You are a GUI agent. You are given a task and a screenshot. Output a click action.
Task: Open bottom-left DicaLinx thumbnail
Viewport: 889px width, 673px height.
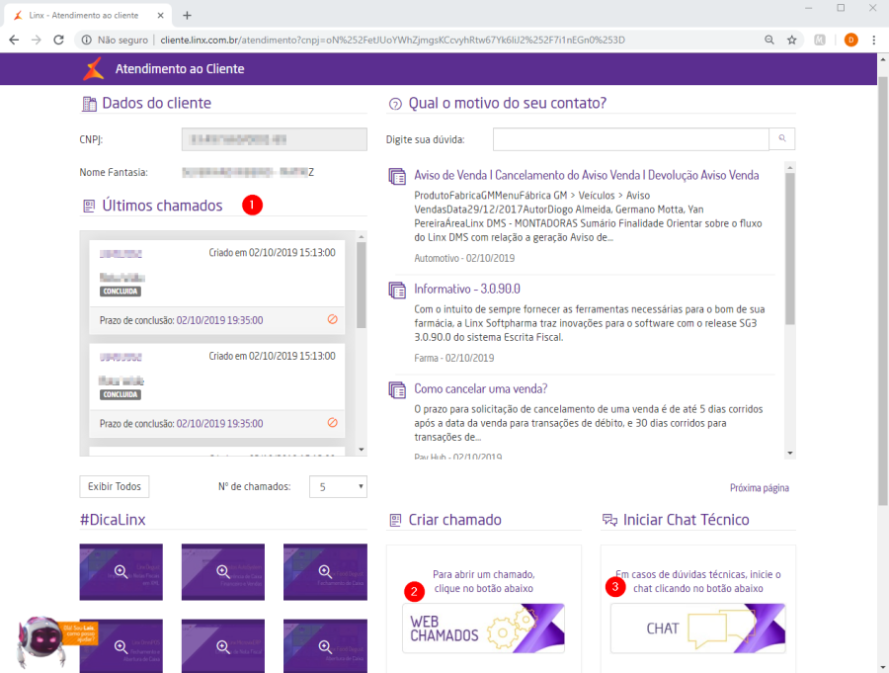tap(121, 645)
